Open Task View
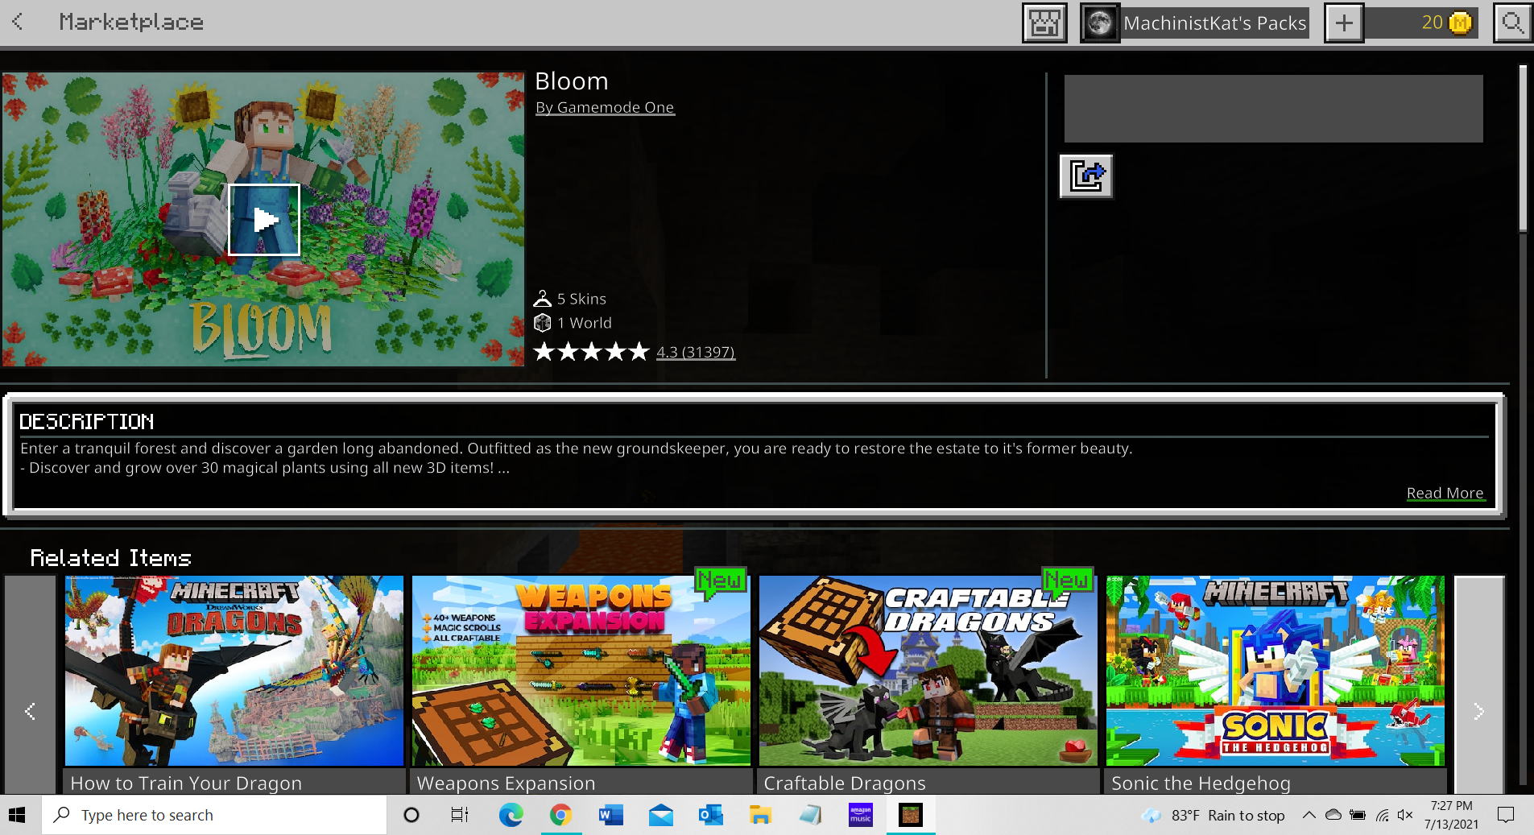The height and width of the screenshot is (835, 1534). 460,815
